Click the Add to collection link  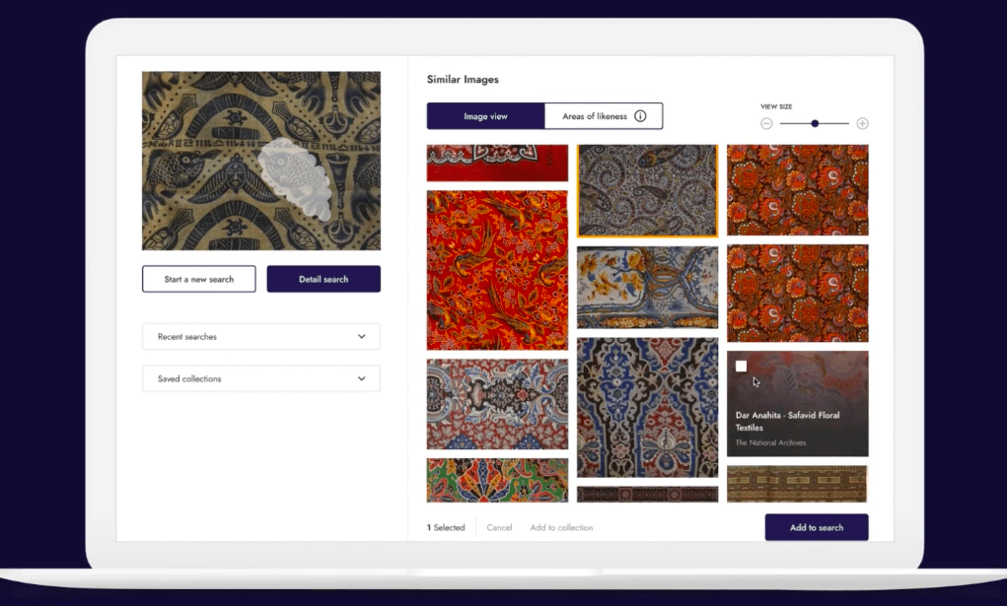pyautogui.click(x=561, y=528)
